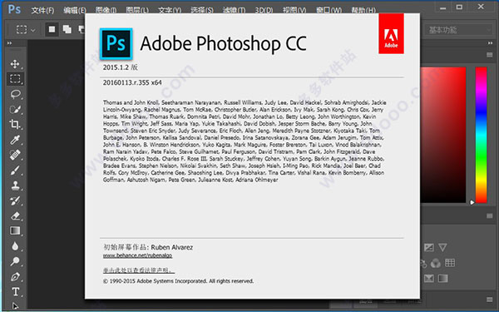Select the Dodge tool
Viewport: 499px width, 312px height.
pyautogui.click(x=15, y=261)
